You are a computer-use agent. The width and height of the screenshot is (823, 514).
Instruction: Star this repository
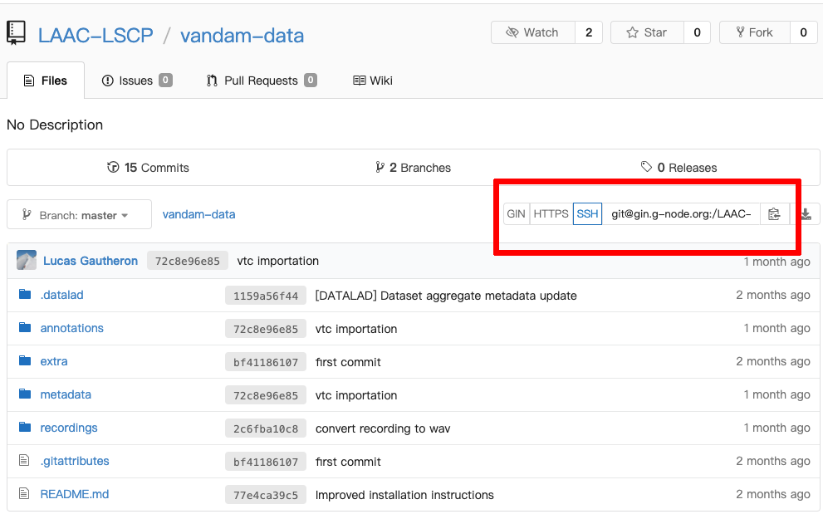tap(647, 32)
